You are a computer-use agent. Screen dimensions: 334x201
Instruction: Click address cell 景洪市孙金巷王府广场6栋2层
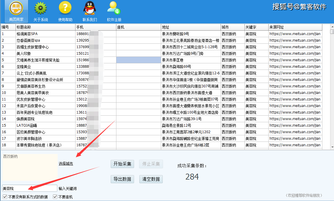click(x=191, y=145)
